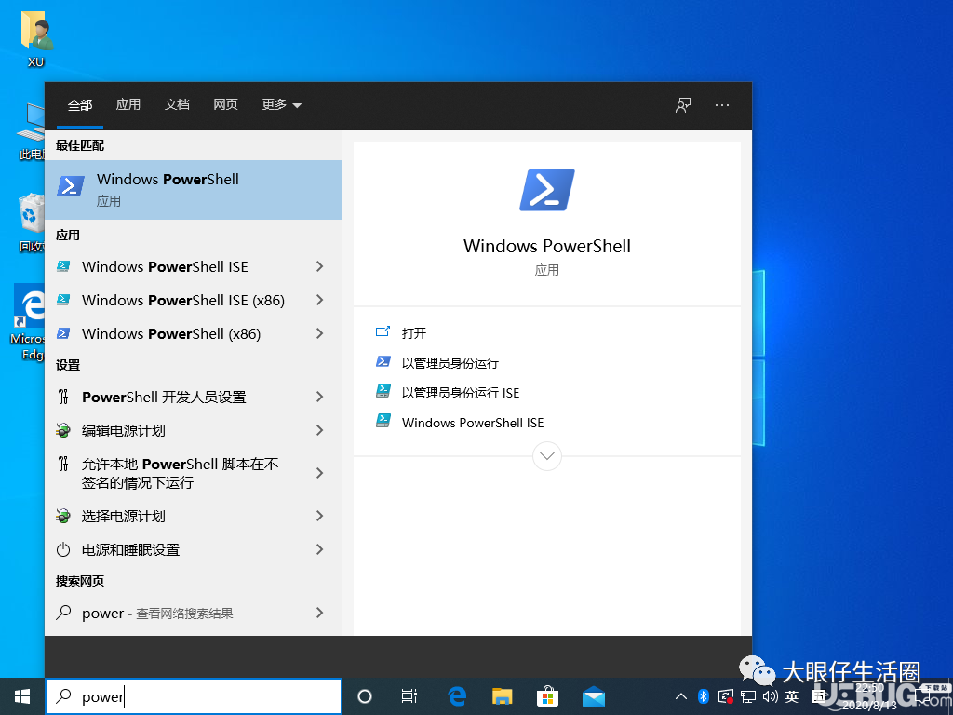Open Task View on taskbar
This screenshot has height=715, width=953.
[409, 696]
